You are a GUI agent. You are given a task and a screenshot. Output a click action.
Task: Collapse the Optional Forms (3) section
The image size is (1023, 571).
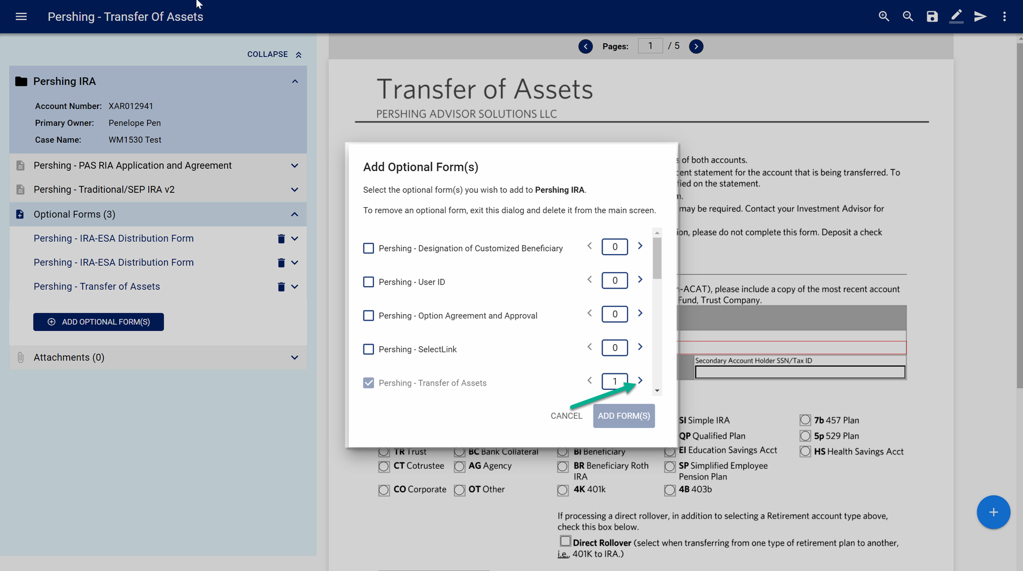pyautogui.click(x=295, y=214)
